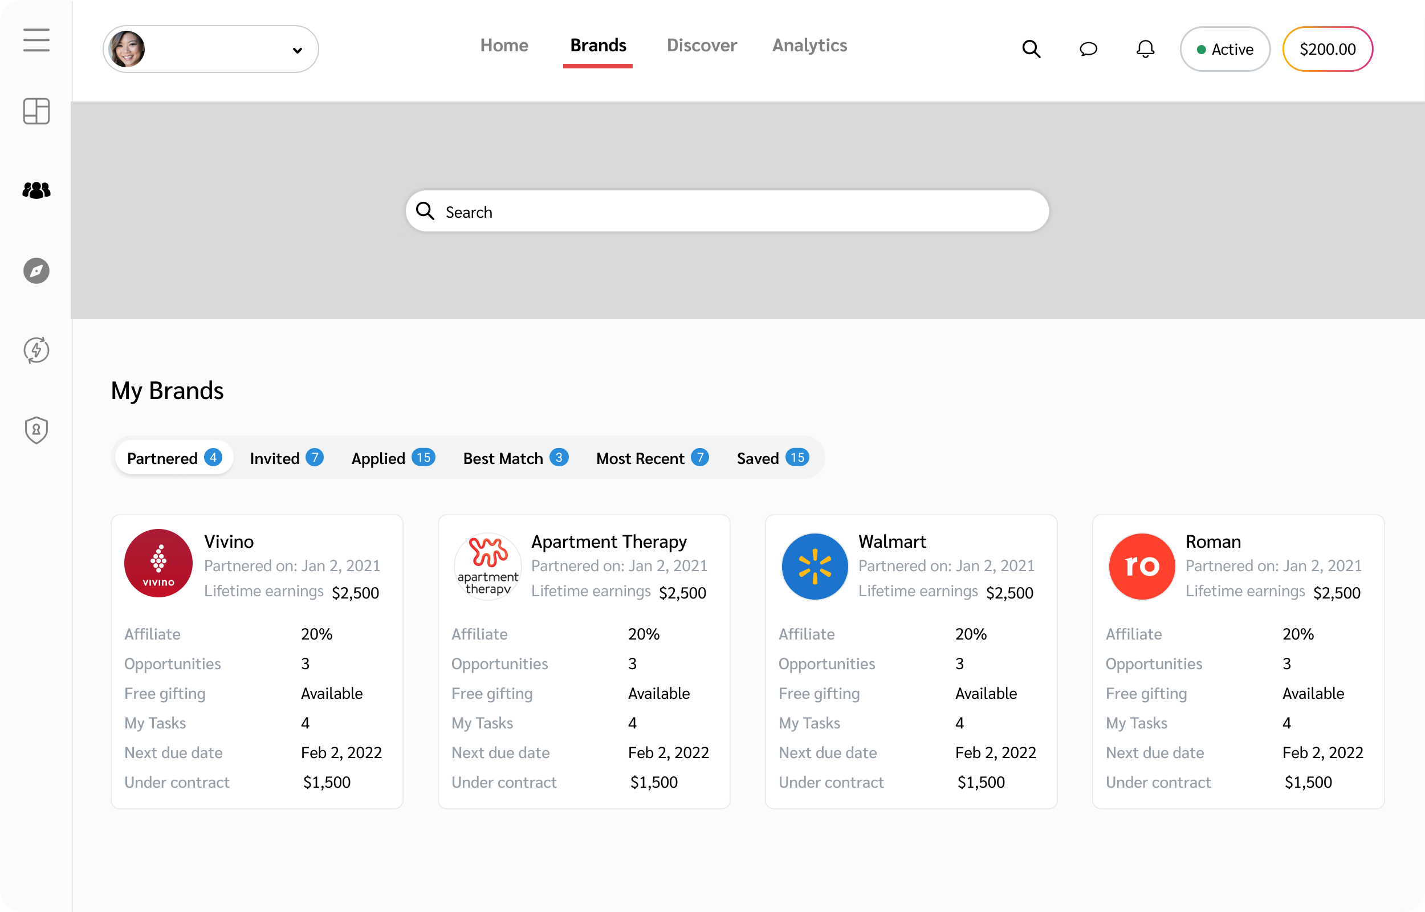Click into the brands Search field
1425x912 pixels.
coord(727,211)
